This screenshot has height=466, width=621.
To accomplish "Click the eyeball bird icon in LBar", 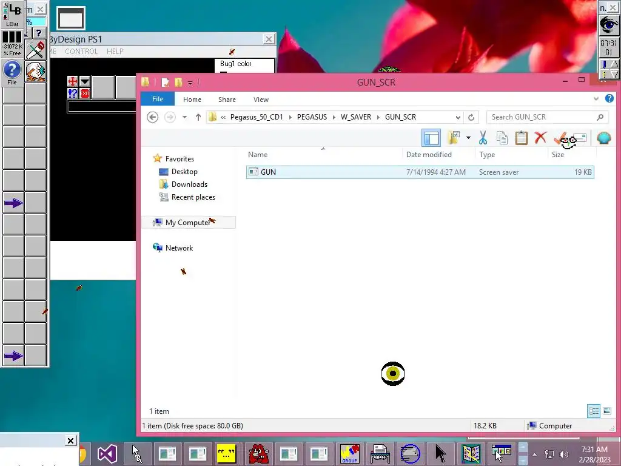I will [35, 72].
